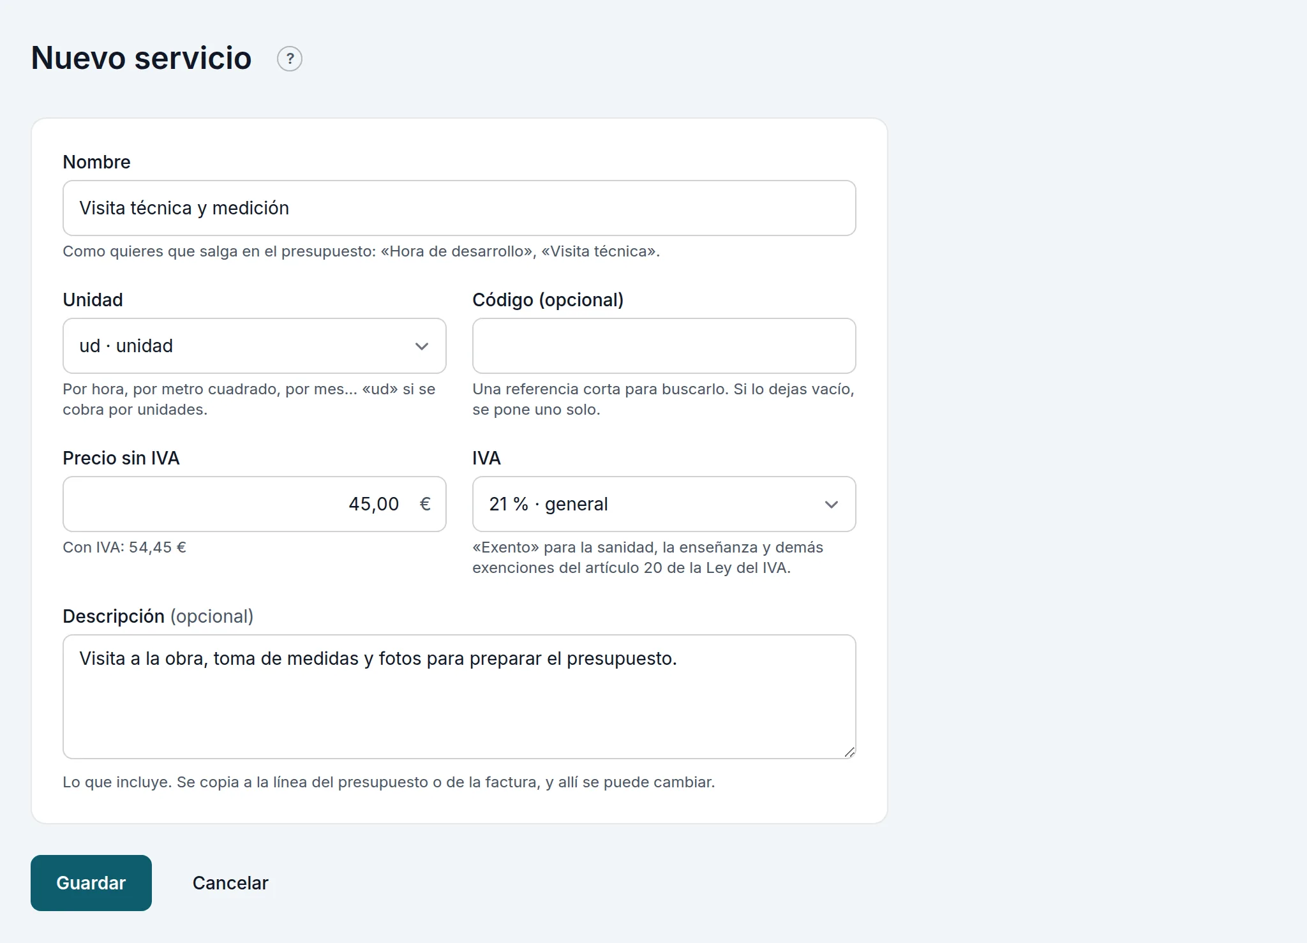Open the help question mark icon

[x=290, y=59]
